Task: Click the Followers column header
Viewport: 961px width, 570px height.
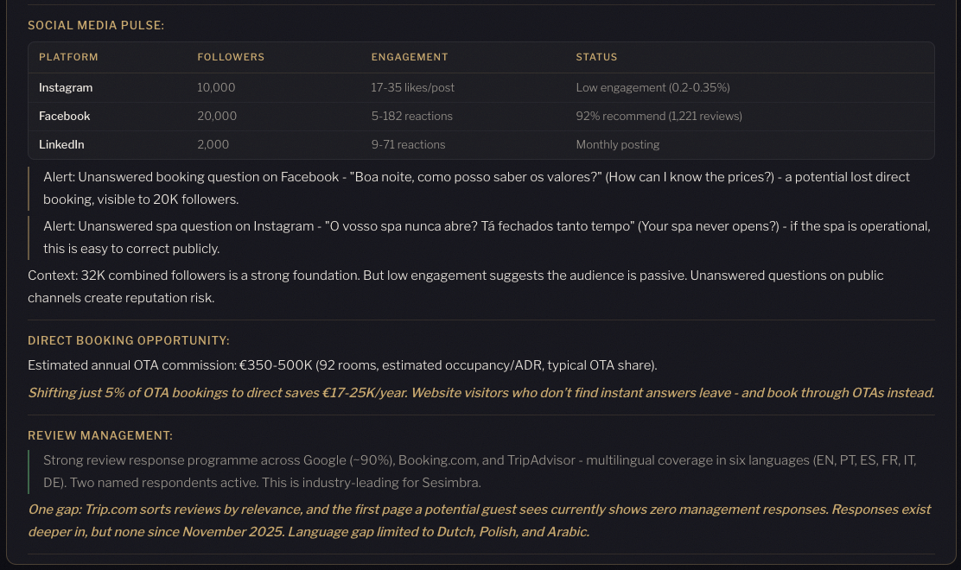Action: (x=231, y=57)
